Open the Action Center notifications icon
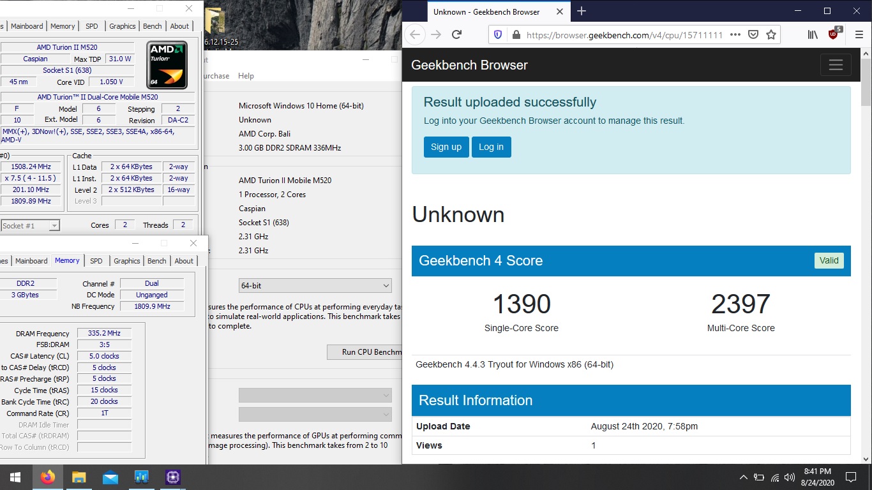872x490 pixels. pyautogui.click(x=850, y=477)
